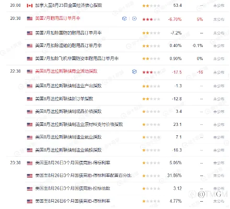Select the 20:00 time label
This screenshot has width=230, height=209.
click(15, 5)
